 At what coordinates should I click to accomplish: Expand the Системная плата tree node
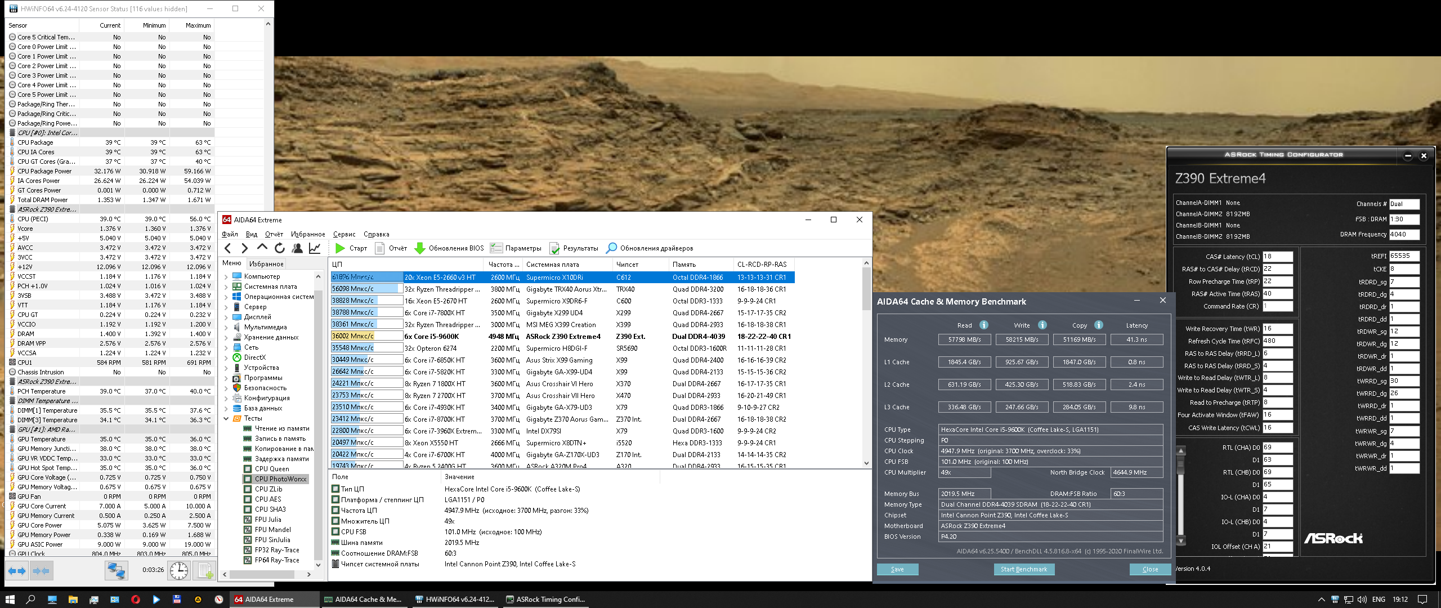(x=226, y=287)
